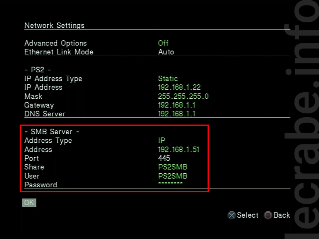319x239 pixels.
Task: Select the Ethernet Link Mode label
Action: coord(59,52)
